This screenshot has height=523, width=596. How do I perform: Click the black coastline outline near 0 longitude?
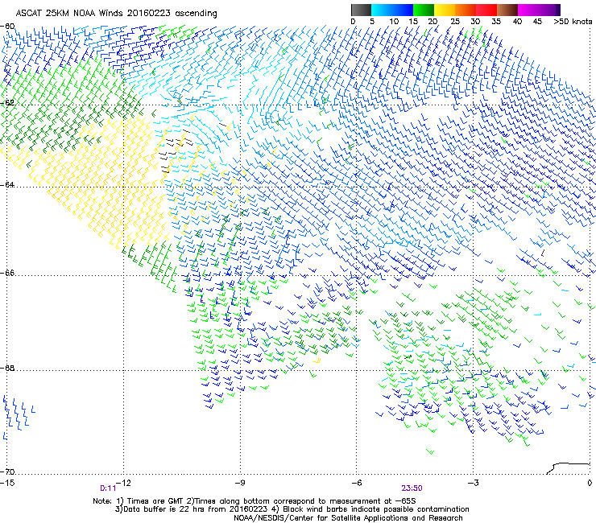click(x=568, y=468)
